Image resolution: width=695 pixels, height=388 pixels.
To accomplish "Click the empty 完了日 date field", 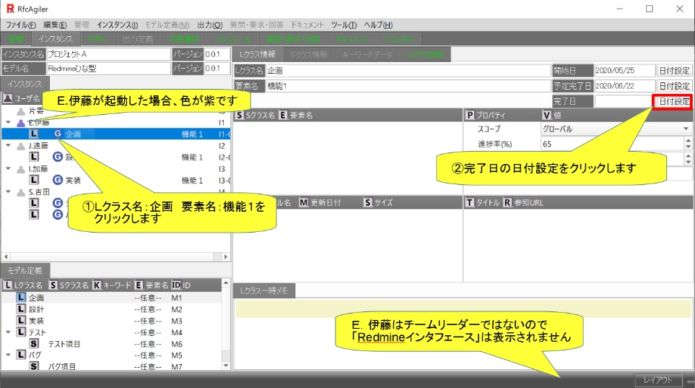I will pyautogui.click(x=624, y=101).
